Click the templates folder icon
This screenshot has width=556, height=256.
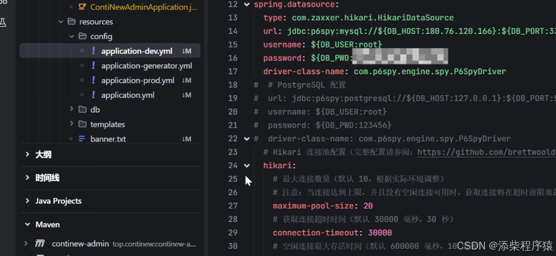(83, 124)
